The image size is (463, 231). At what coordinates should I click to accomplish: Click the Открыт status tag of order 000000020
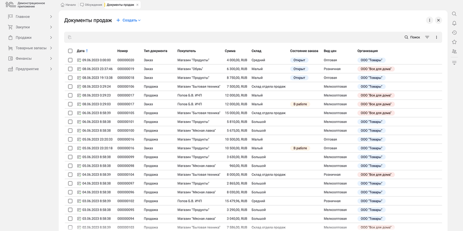[299, 60]
